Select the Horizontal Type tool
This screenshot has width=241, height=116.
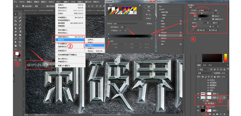20,38
